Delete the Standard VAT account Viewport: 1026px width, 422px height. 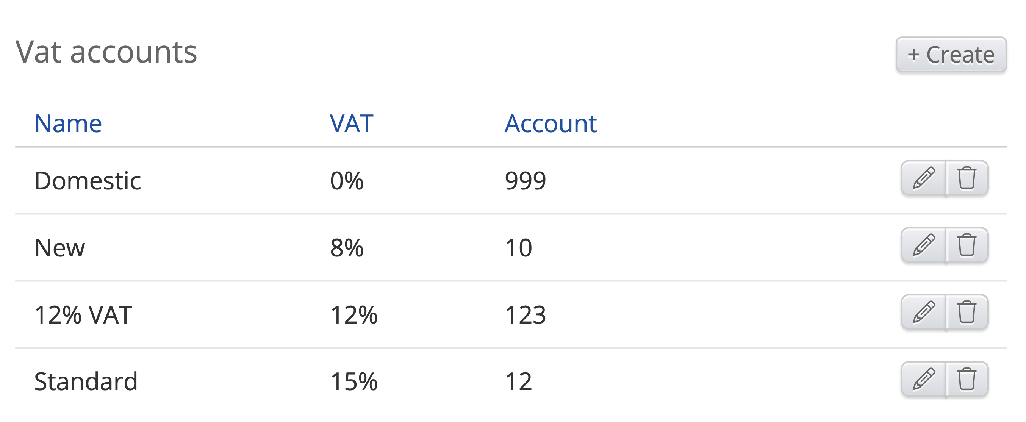point(967,378)
